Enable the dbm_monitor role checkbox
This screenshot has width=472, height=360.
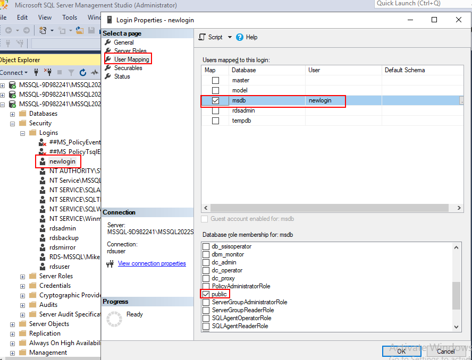(x=206, y=254)
